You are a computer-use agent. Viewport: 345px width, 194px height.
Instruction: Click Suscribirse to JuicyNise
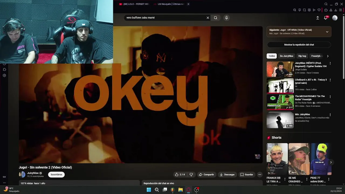click(x=56, y=175)
